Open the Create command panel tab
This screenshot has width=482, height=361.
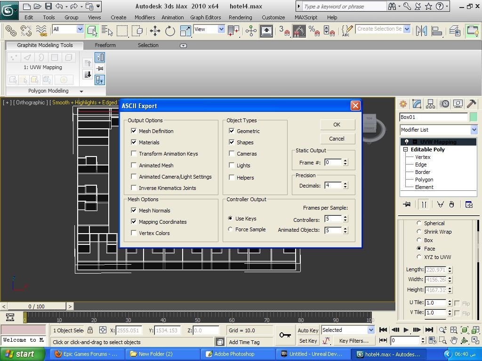tap(403, 104)
